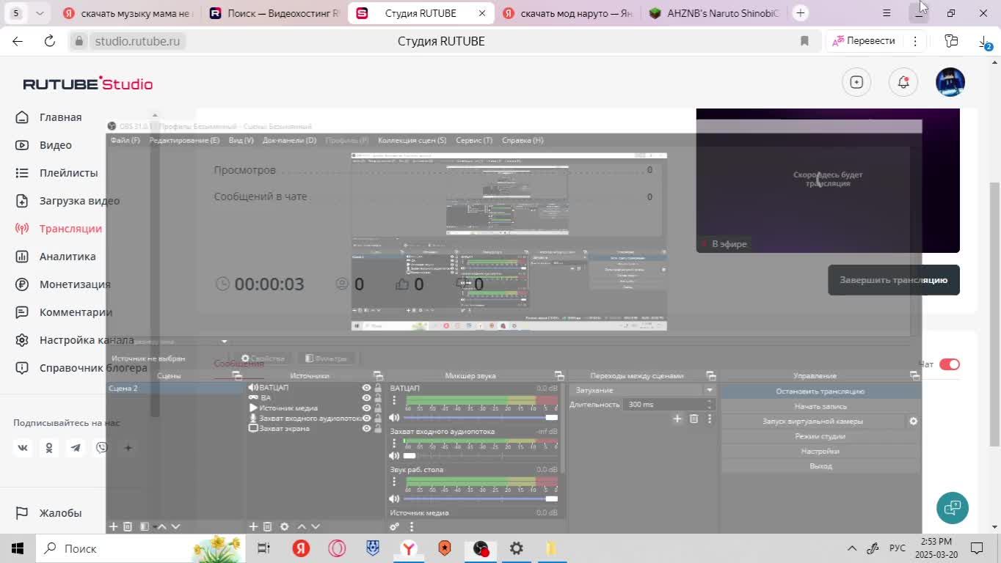Toggle visibility of ВА source

tap(366, 398)
